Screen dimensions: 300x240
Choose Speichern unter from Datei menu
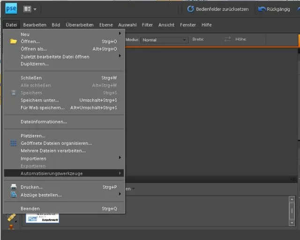(x=40, y=100)
